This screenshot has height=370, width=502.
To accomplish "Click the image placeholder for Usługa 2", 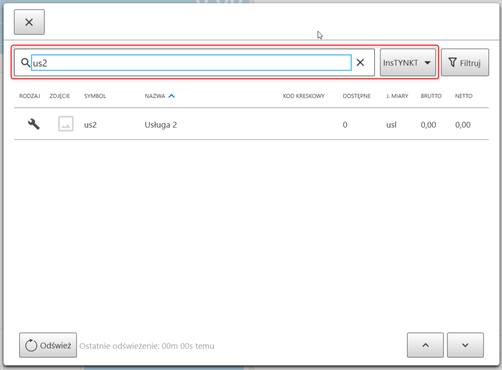I will [x=66, y=124].
